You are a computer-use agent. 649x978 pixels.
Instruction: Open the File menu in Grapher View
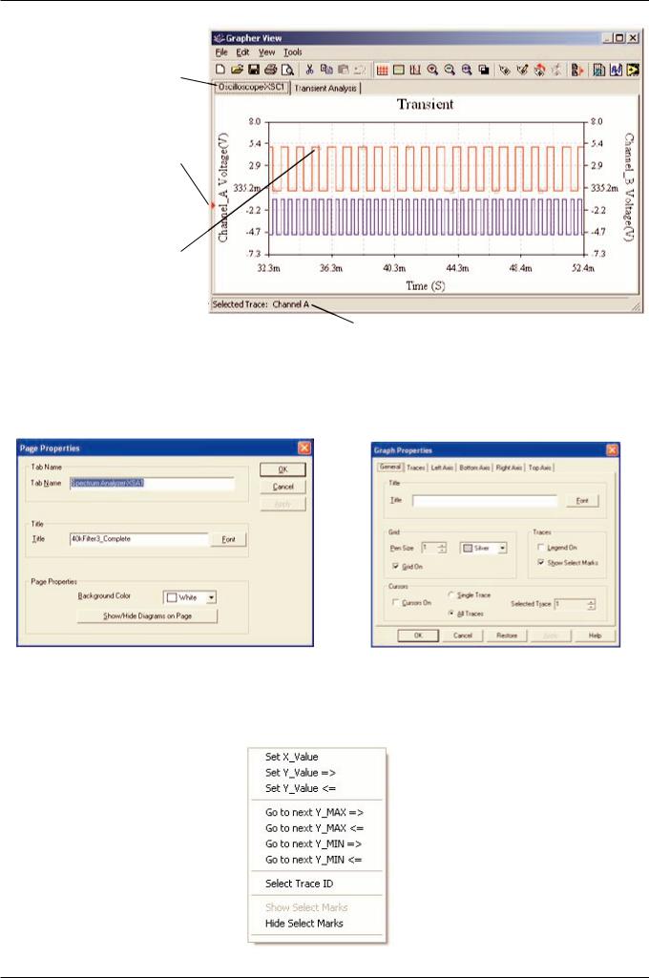221,52
